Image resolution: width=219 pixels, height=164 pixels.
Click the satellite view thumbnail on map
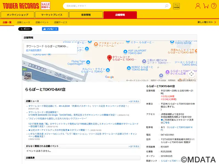tap(28, 76)
